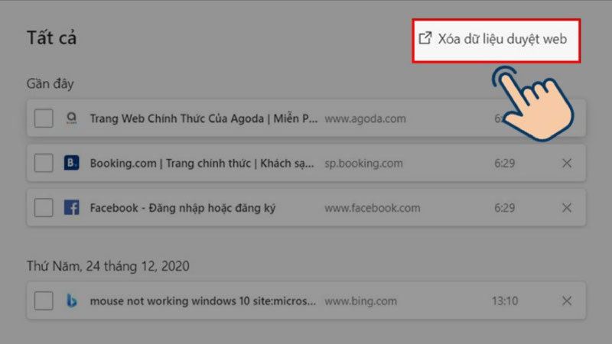Open the Booking.com Trang chính thức entry
Viewport: 612px width, 344px height.
(202, 163)
